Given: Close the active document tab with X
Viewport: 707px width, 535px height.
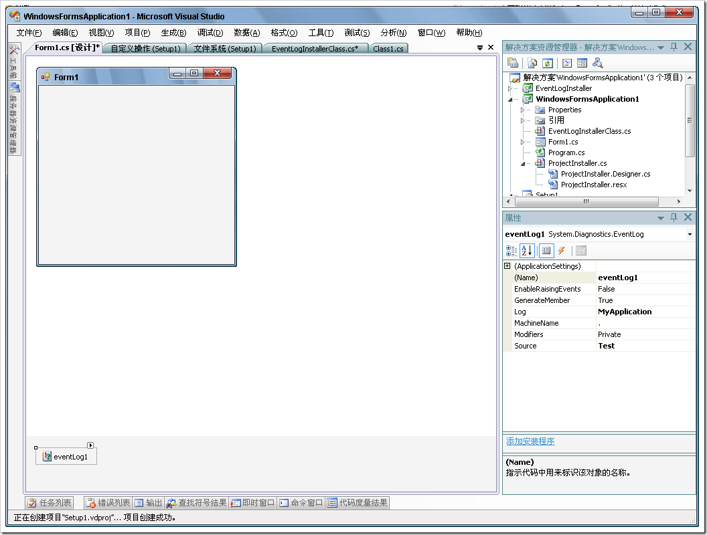Looking at the screenshot, I should pyautogui.click(x=491, y=47).
